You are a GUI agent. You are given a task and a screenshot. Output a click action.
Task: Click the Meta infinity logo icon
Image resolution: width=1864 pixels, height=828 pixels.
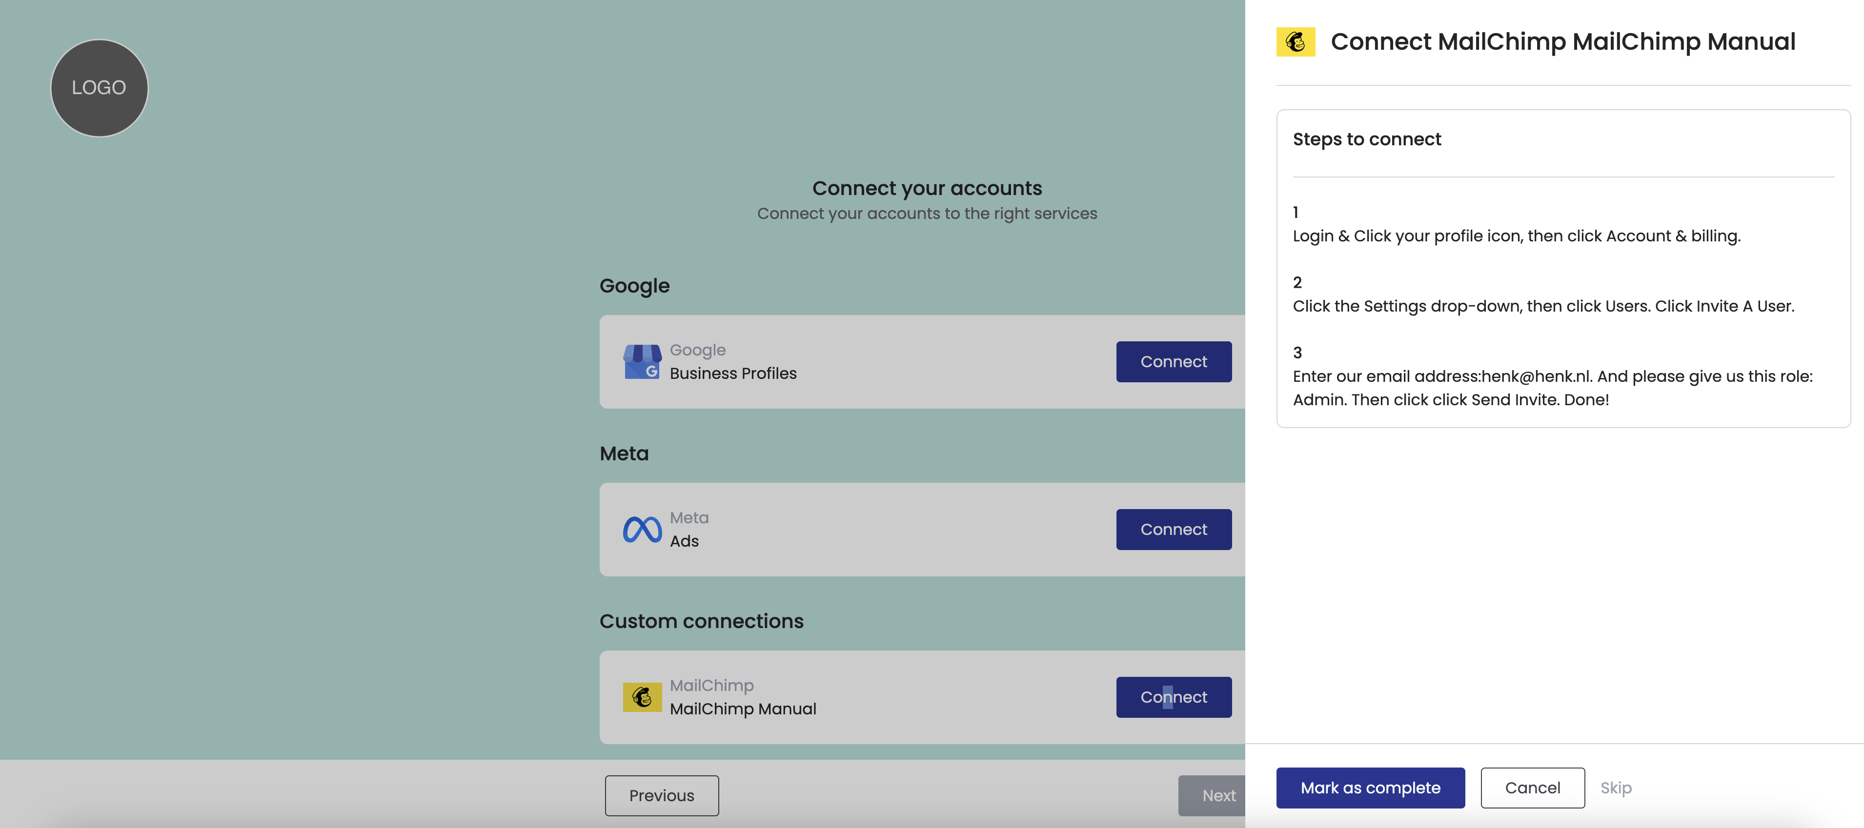pos(642,530)
